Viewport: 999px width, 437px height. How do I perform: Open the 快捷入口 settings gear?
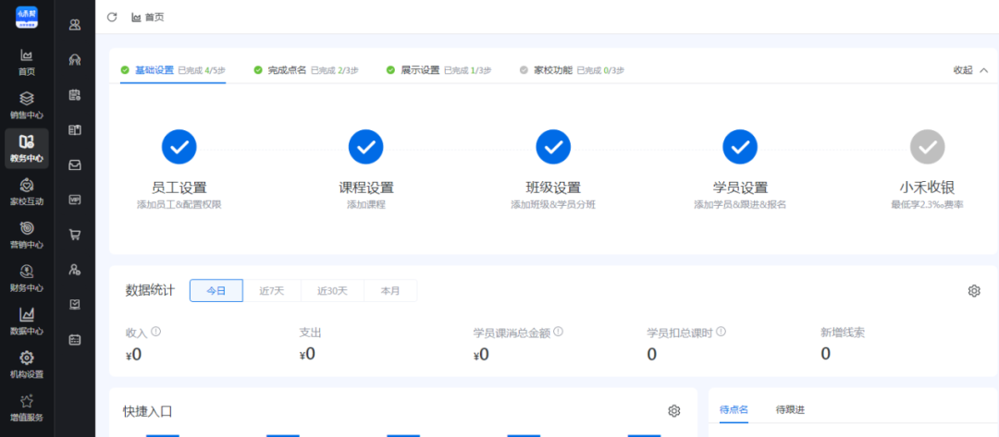(x=674, y=411)
